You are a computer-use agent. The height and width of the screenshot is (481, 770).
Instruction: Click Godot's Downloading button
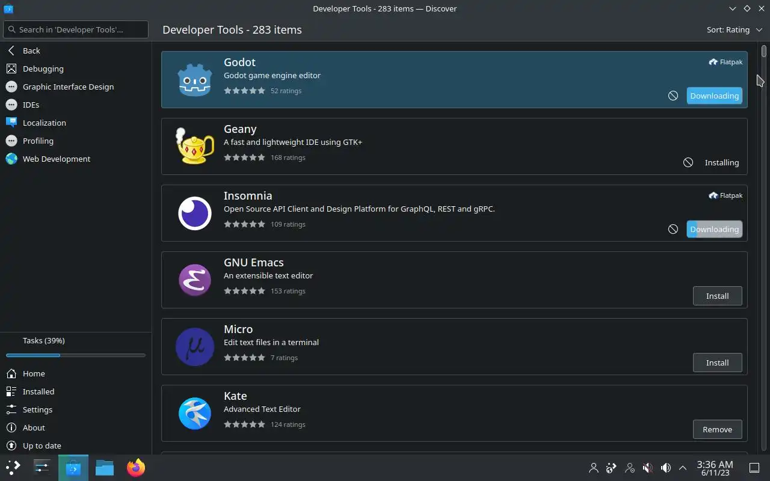pos(714,96)
